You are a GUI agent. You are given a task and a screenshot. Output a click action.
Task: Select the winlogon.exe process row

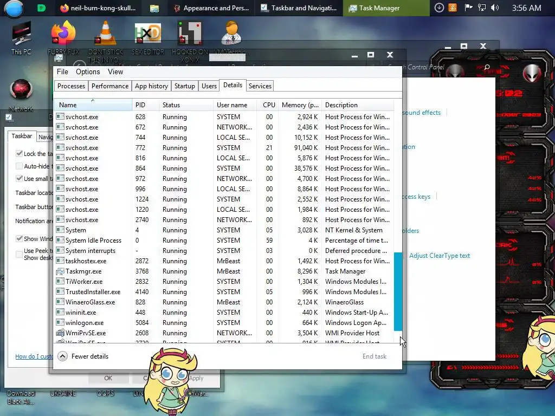tap(224, 323)
